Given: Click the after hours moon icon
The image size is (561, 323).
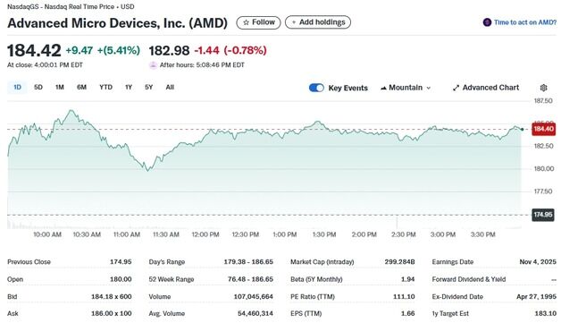Looking at the screenshot, I should [x=153, y=65].
